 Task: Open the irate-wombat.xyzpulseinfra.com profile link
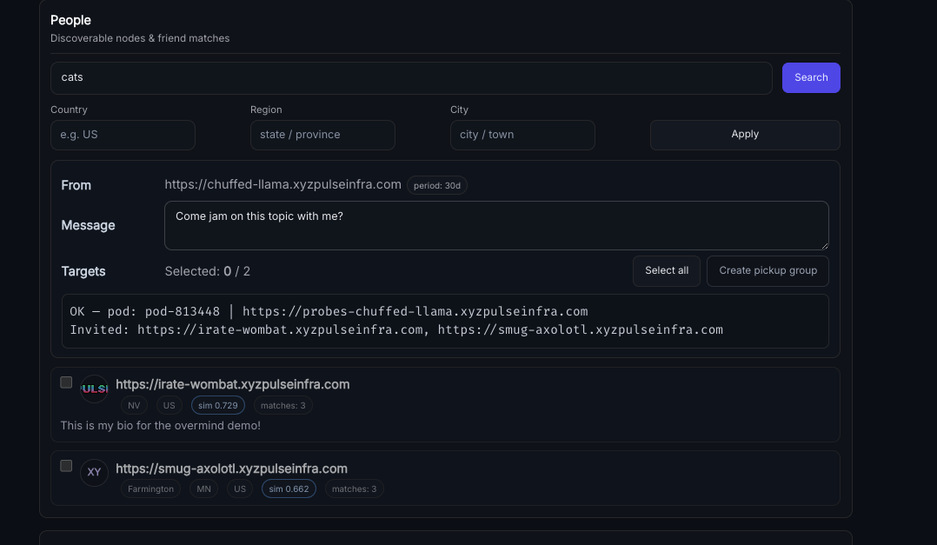pos(232,384)
